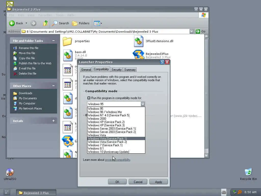Switch to the Summary tab
The height and width of the screenshot is (196, 261).
click(130, 70)
